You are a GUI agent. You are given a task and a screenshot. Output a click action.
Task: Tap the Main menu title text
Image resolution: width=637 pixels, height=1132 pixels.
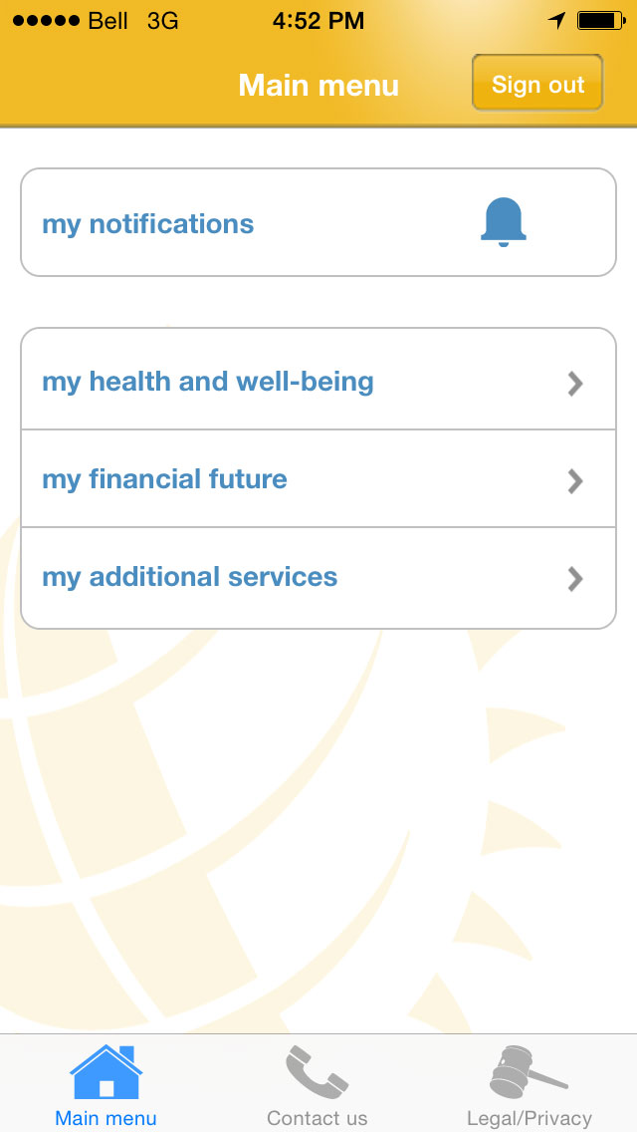point(318,85)
